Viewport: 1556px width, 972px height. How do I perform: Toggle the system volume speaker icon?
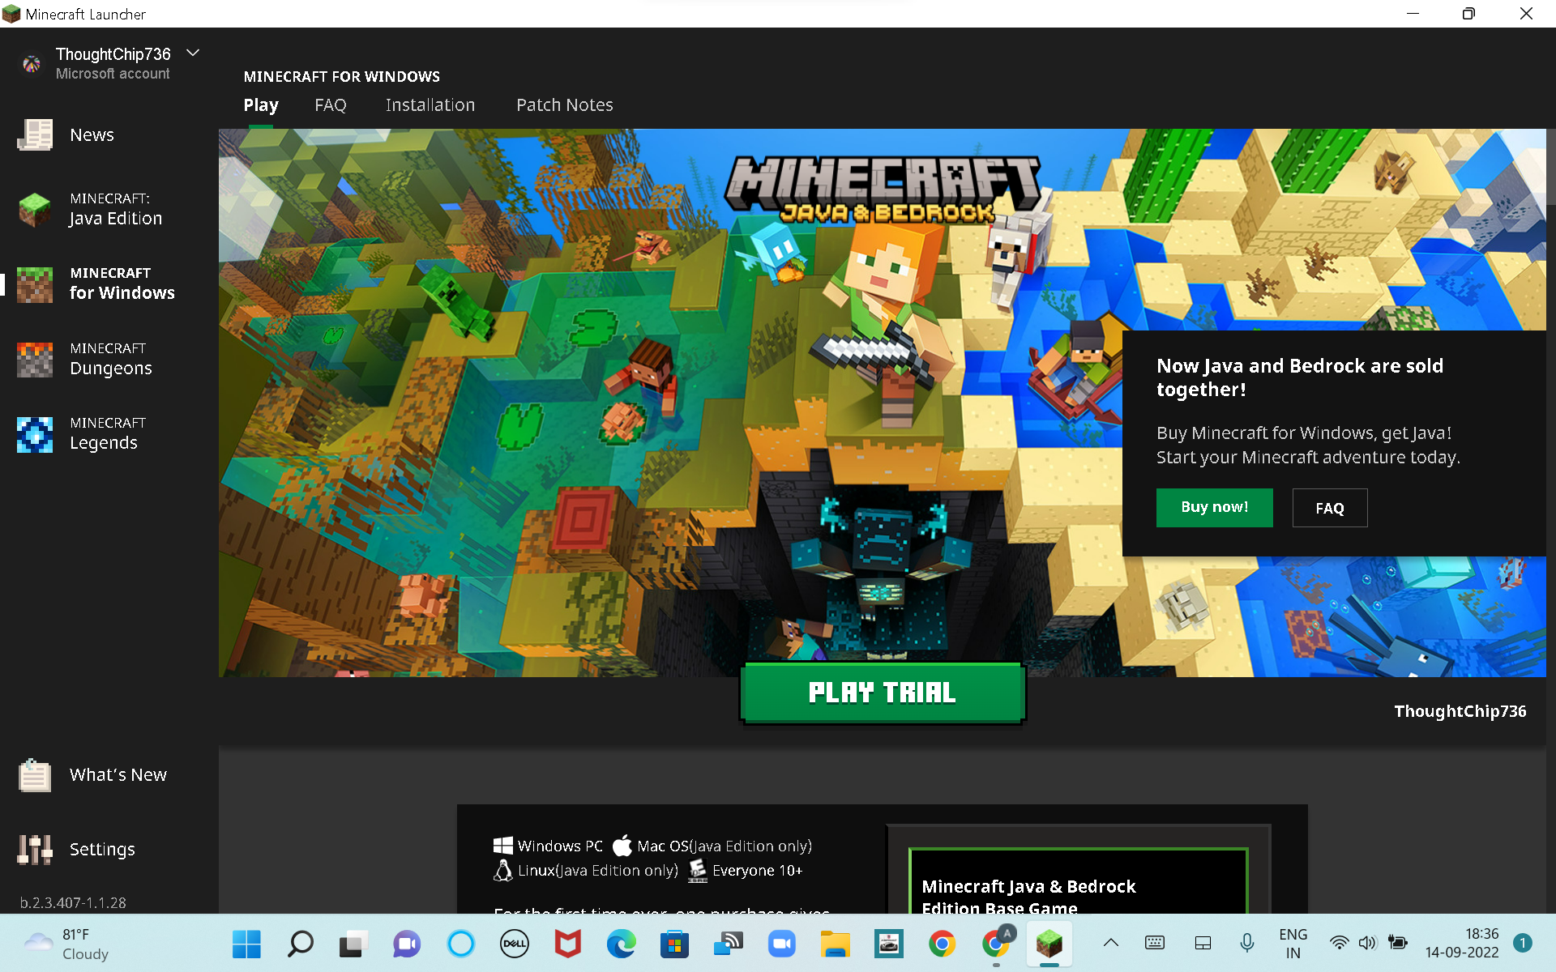click(x=1367, y=943)
